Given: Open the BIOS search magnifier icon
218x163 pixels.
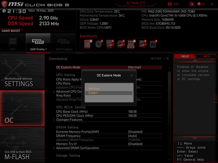Looking at the screenshot, I should [x=192, y=4].
